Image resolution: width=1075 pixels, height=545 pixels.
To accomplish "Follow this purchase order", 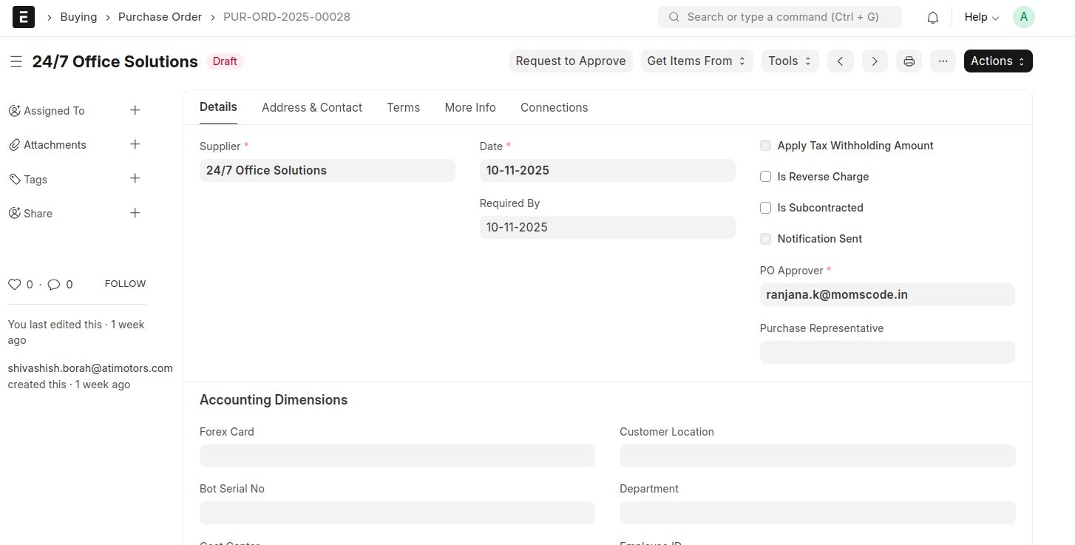I will pyautogui.click(x=124, y=283).
